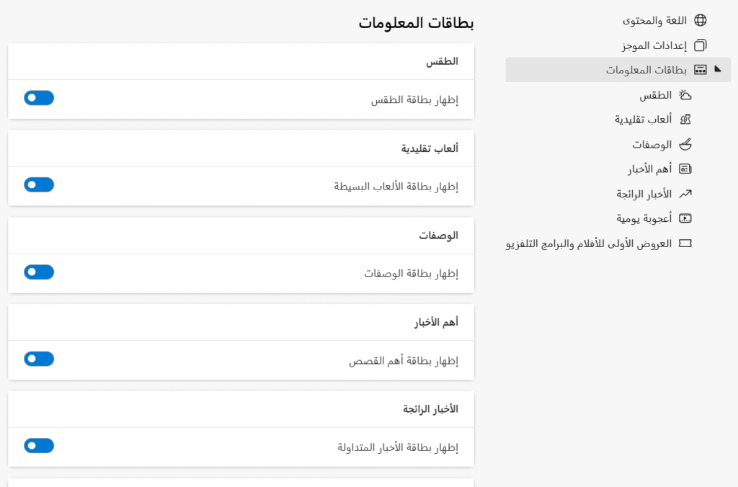Image resolution: width=738 pixels, height=487 pixels.
Task: Click the trending news arrow icon
Action: tap(685, 193)
